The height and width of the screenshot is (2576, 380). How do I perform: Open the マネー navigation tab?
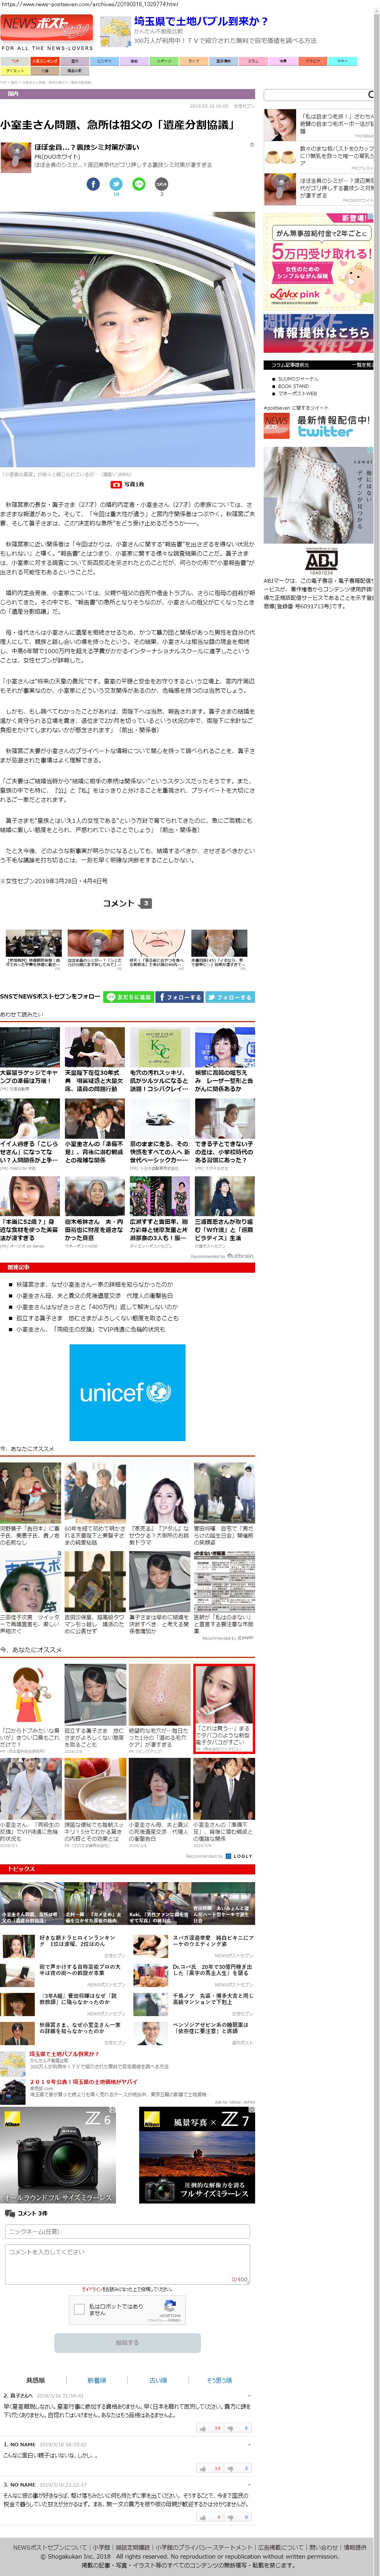[342, 61]
